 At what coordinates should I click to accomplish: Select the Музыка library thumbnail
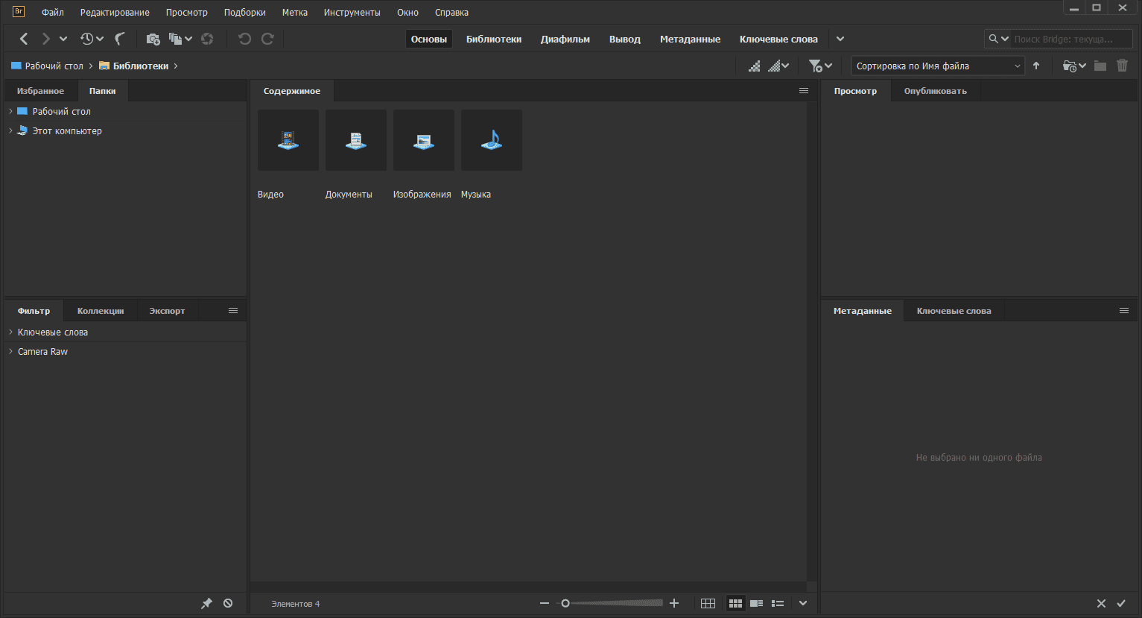click(x=492, y=140)
